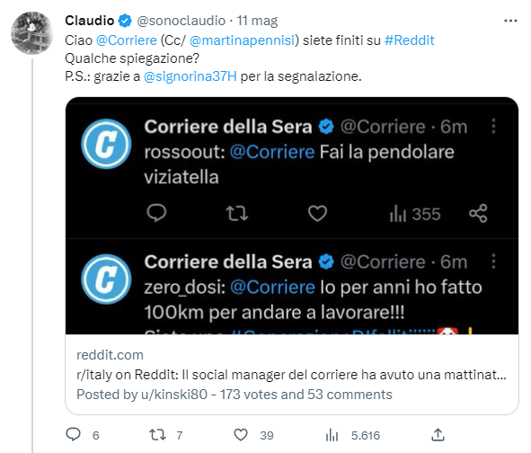Viewport: 531px width, 453px height.
Task: Retweet the post showing 7 retweets
Action: [x=157, y=435]
